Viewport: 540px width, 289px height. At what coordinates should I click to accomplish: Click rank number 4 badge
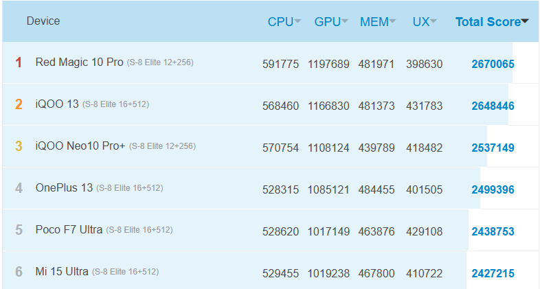tap(19, 188)
